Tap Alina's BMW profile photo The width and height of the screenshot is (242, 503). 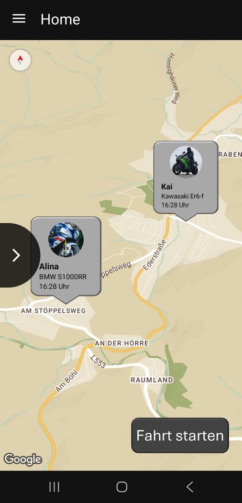pos(66,239)
